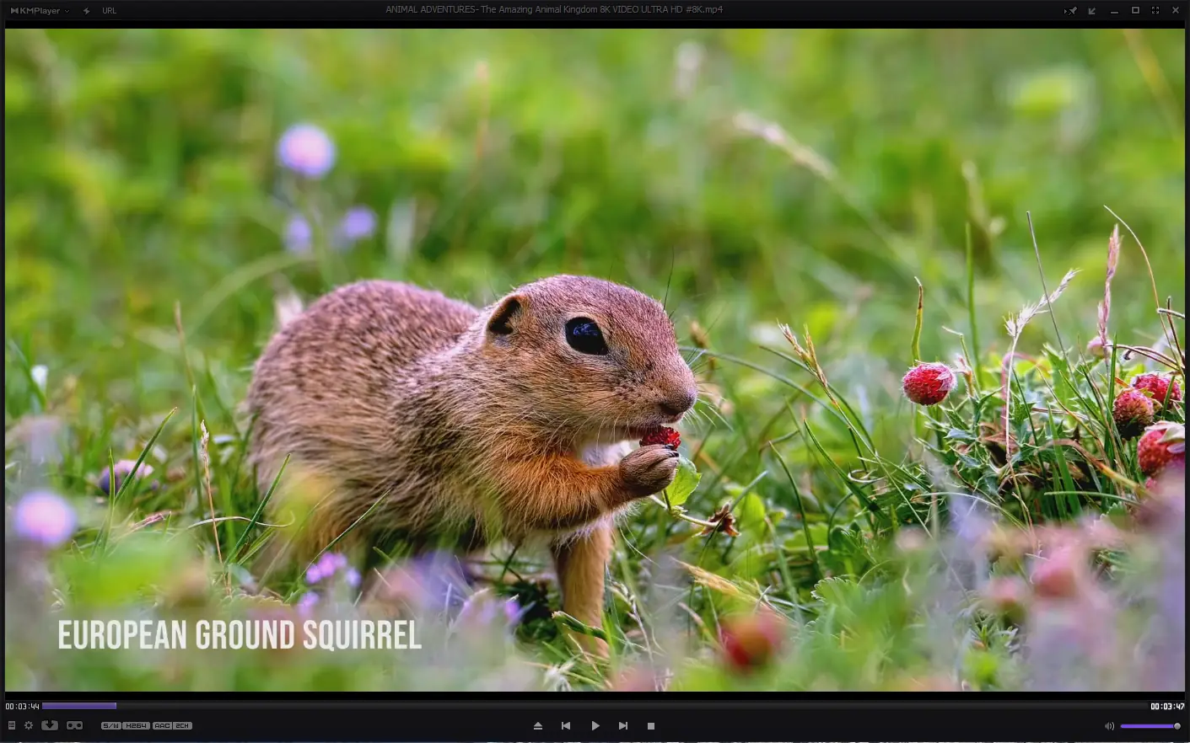Image resolution: width=1190 pixels, height=743 pixels.
Task: Open the KMPlayer logo menu
Action: point(39,11)
